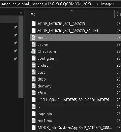Click the Checksum gear file icon
121x132 pixels.
[x=33, y=51]
